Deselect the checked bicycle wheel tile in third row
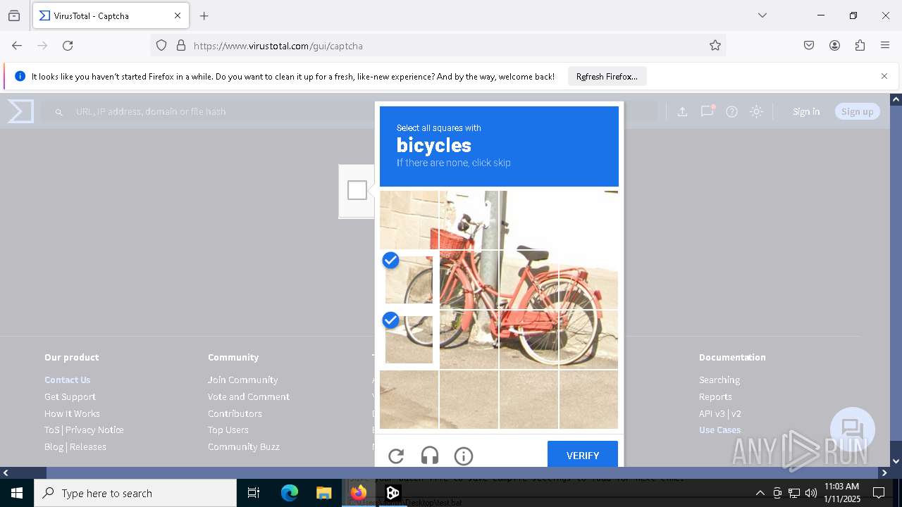Viewport: 902px width, 507px height. (x=409, y=339)
